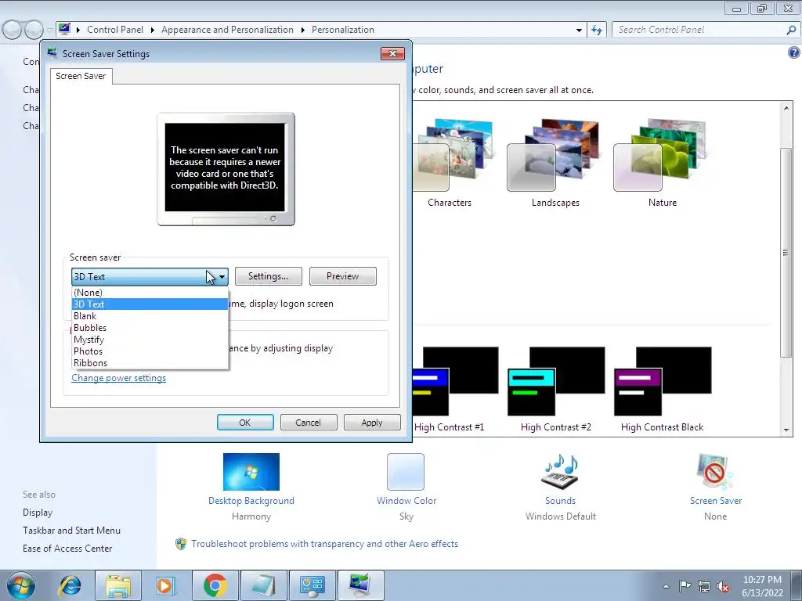This screenshot has height=601, width=802.
Task: Launch Google Chrome from the taskbar
Action: click(215, 585)
